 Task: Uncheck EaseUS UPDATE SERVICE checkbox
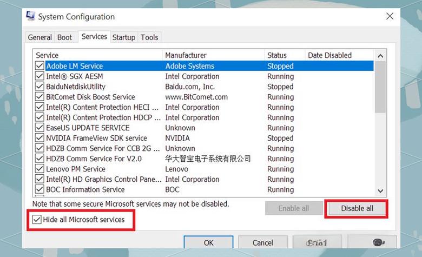[x=39, y=128]
